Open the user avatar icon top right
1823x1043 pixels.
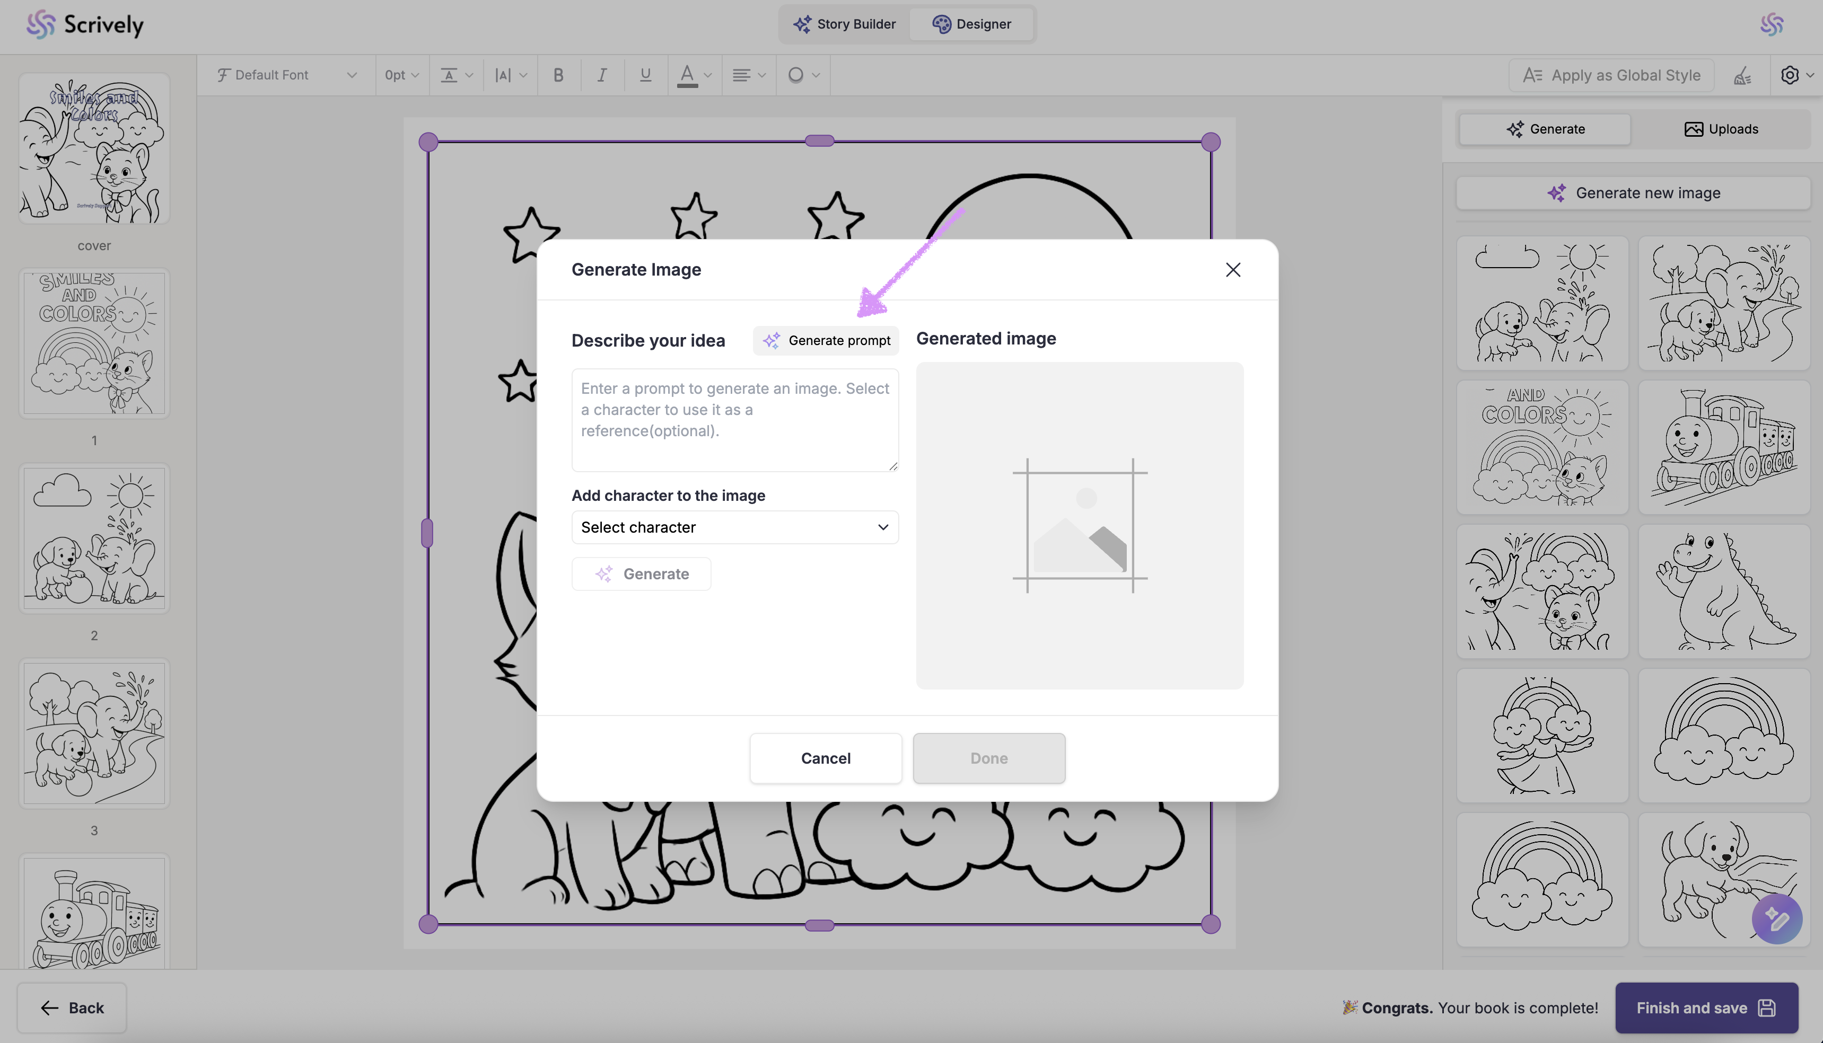(x=1772, y=25)
